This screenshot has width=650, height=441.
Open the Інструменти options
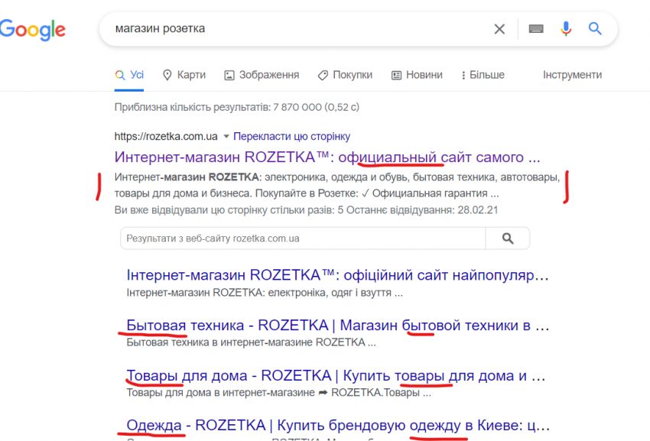click(573, 75)
